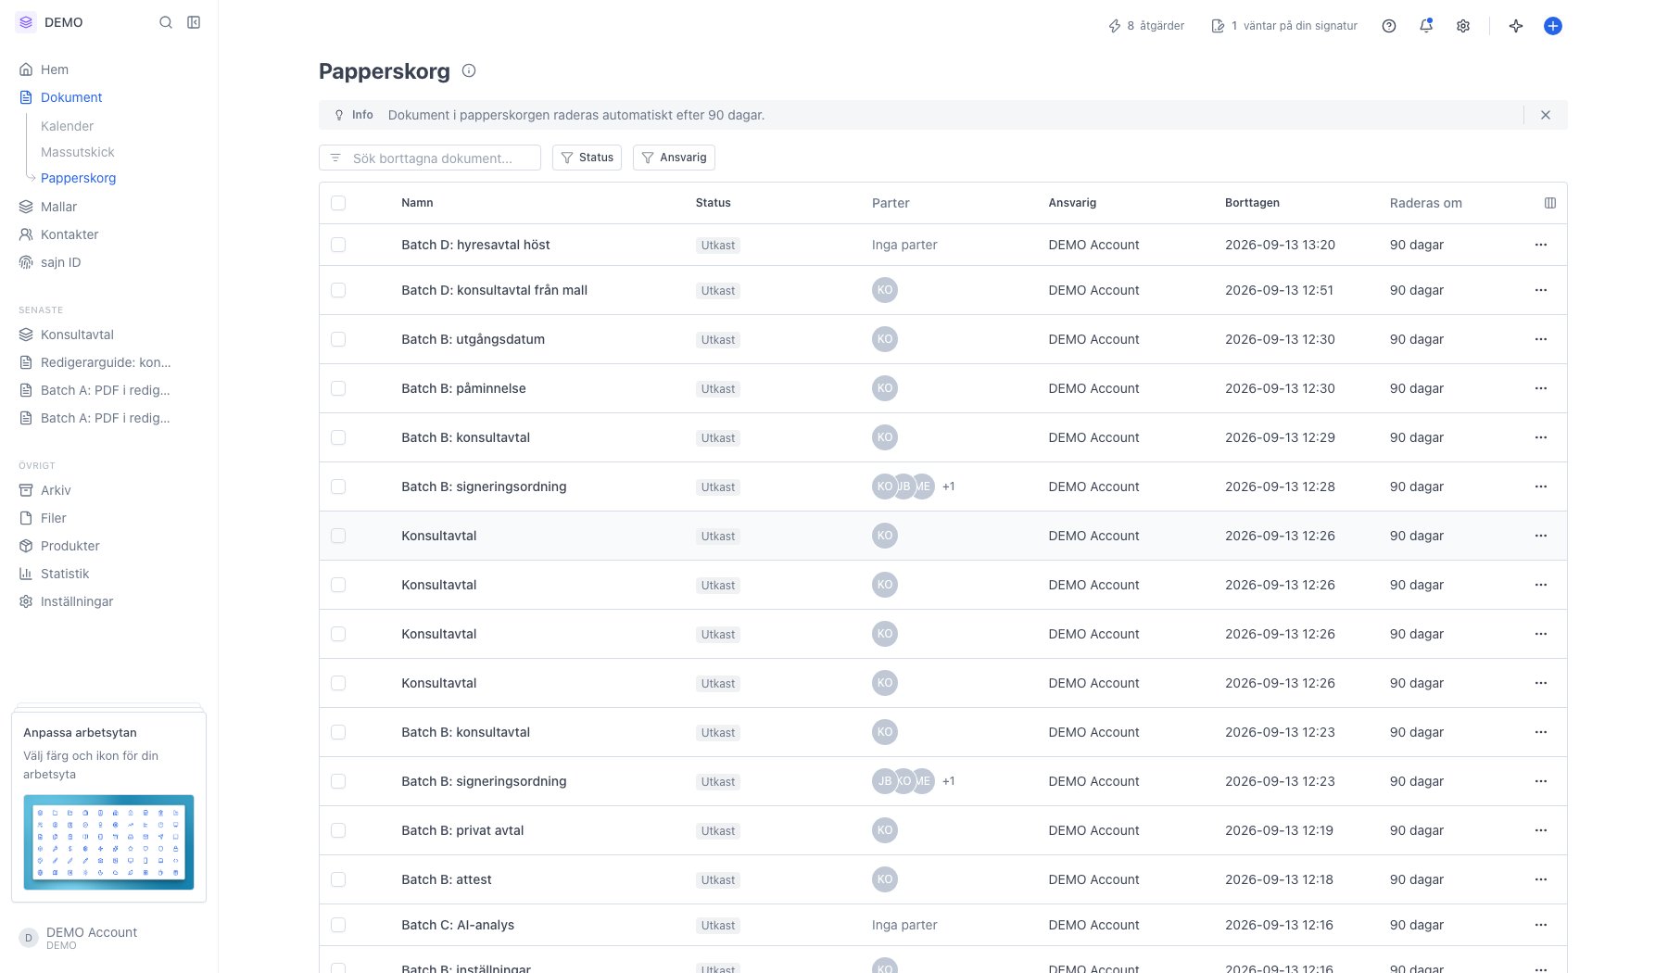Open the Ansvarig filter dropdown
The image size is (1668, 973).
point(674,158)
